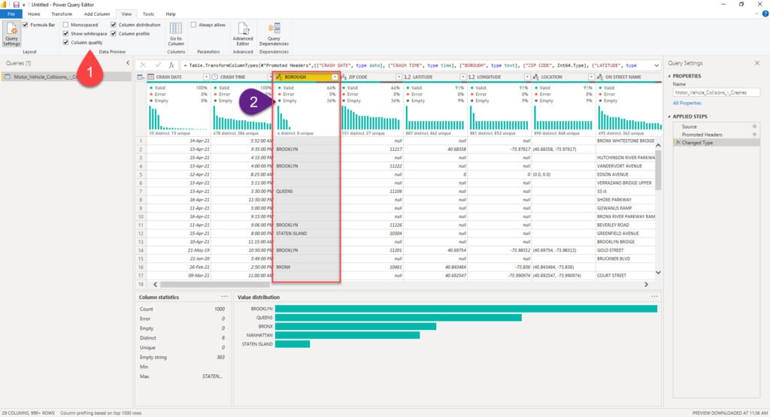Viewport: 770px width, 417px height.
Task: Click the gear icon beside Promoted Headers step
Action: point(754,134)
